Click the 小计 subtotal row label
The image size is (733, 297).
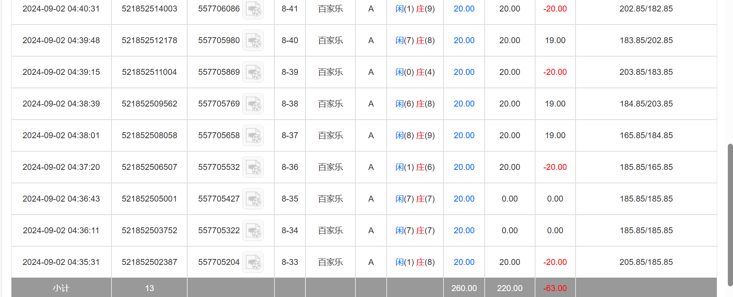tap(61, 288)
